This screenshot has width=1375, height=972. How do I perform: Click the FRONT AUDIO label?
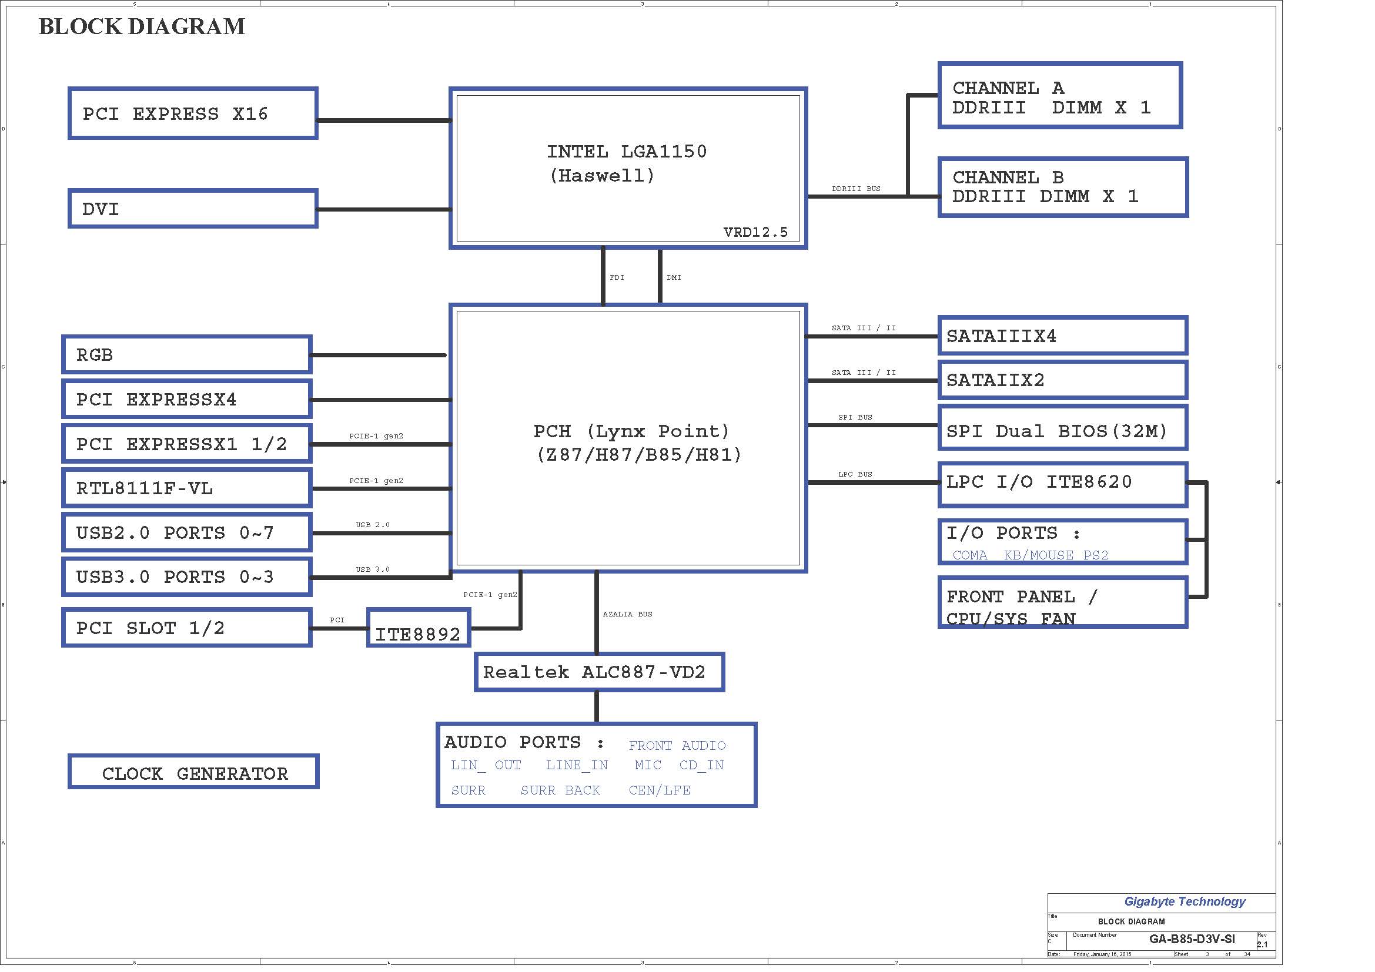coord(677,745)
